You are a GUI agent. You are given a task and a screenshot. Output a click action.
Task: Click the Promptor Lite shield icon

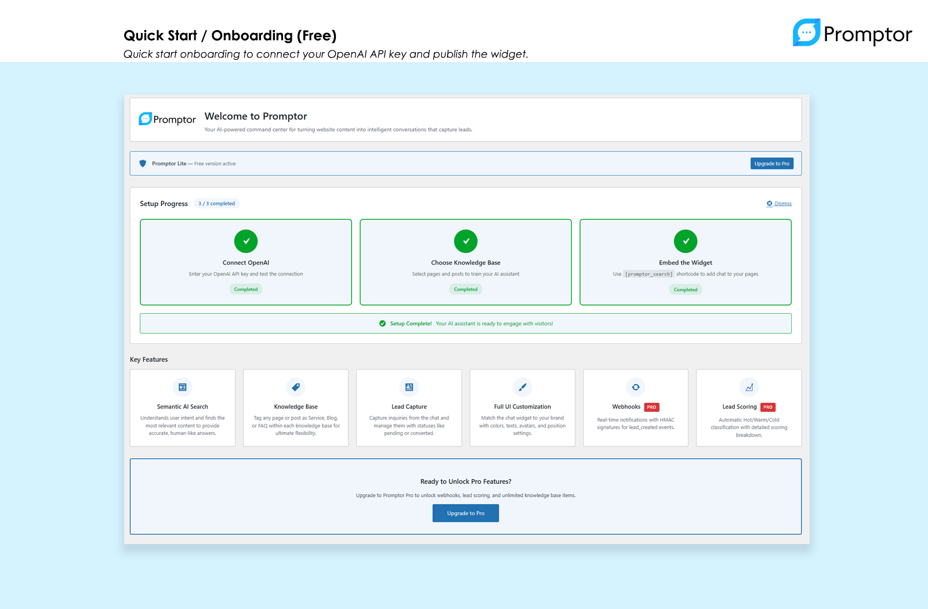point(143,164)
